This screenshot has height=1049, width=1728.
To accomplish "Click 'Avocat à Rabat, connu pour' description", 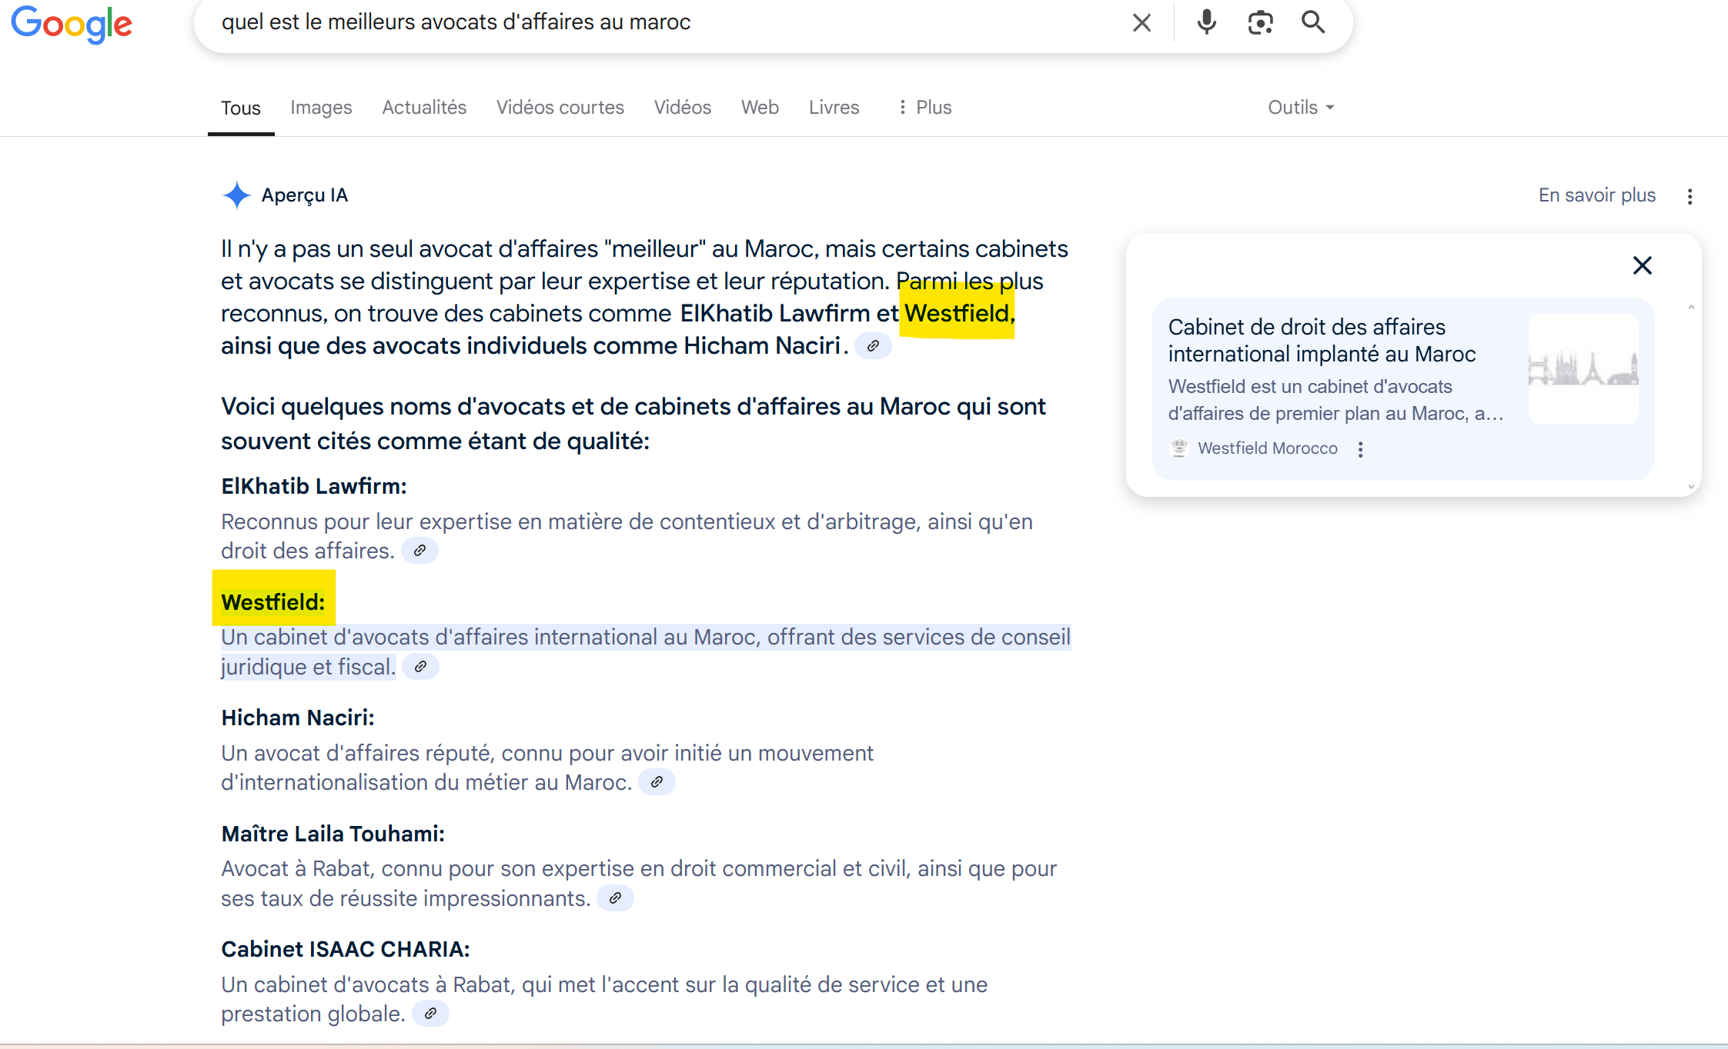I will click(x=639, y=884).
